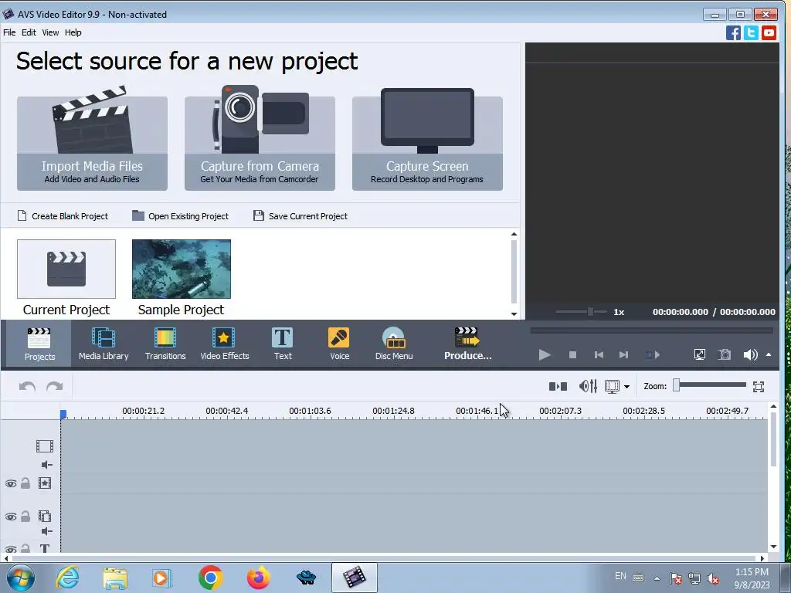Click the zoom to fit icon

click(759, 387)
